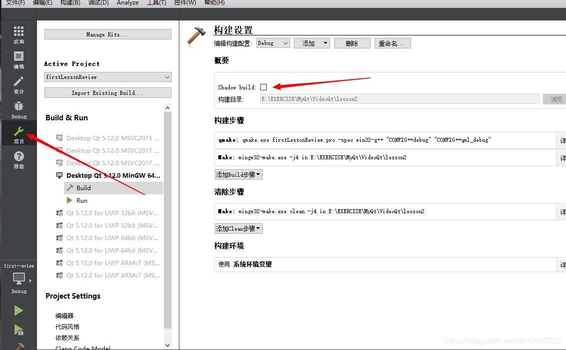Viewport: 566px width, 350px height.
Task: Toggle the Shadow build checkbox
Action: click(x=263, y=87)
